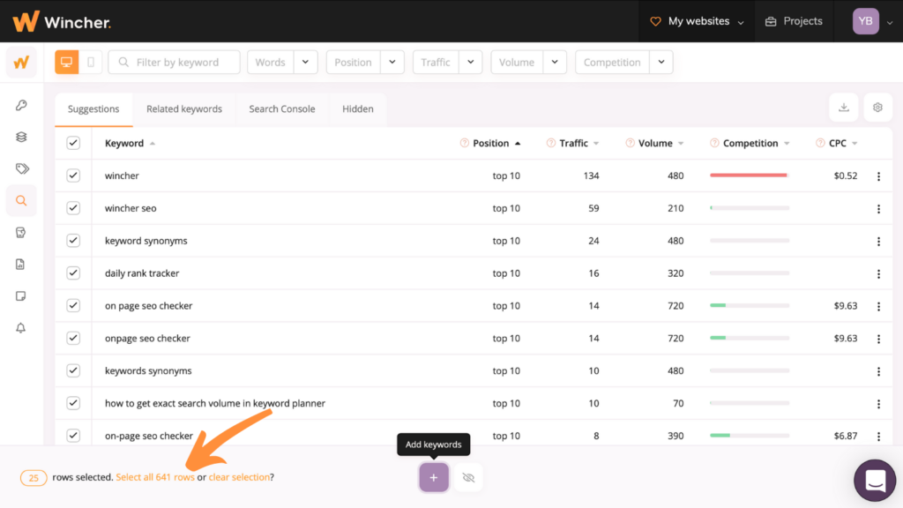The width and height of the screenshot is (903, 508).
Task: Click the 25 rows selected badge
Action: pos(34,477)
